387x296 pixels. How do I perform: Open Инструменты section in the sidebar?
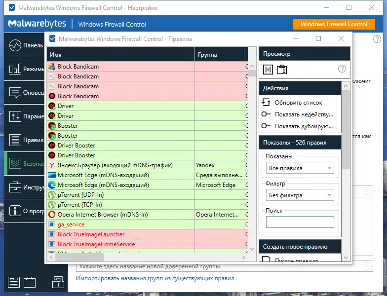click(x=24, y=187)
